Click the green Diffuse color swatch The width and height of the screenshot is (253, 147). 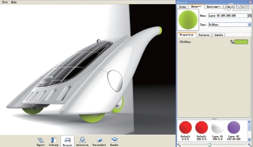(x=241, y=42)
